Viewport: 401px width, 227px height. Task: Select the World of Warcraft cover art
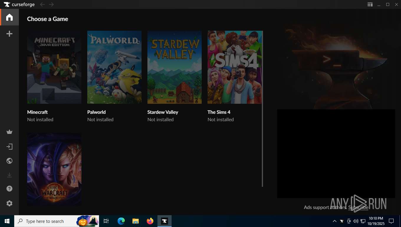54,169
